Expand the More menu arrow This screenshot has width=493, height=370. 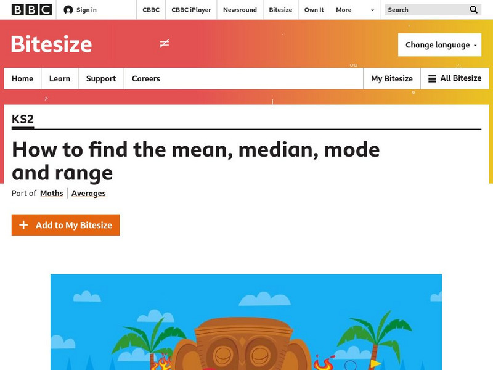[372, 10]
